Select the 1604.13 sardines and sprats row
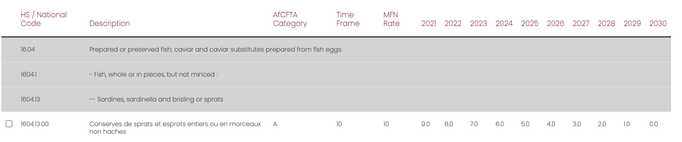Screen dimensions: 682x142 (x=156, y=99)
